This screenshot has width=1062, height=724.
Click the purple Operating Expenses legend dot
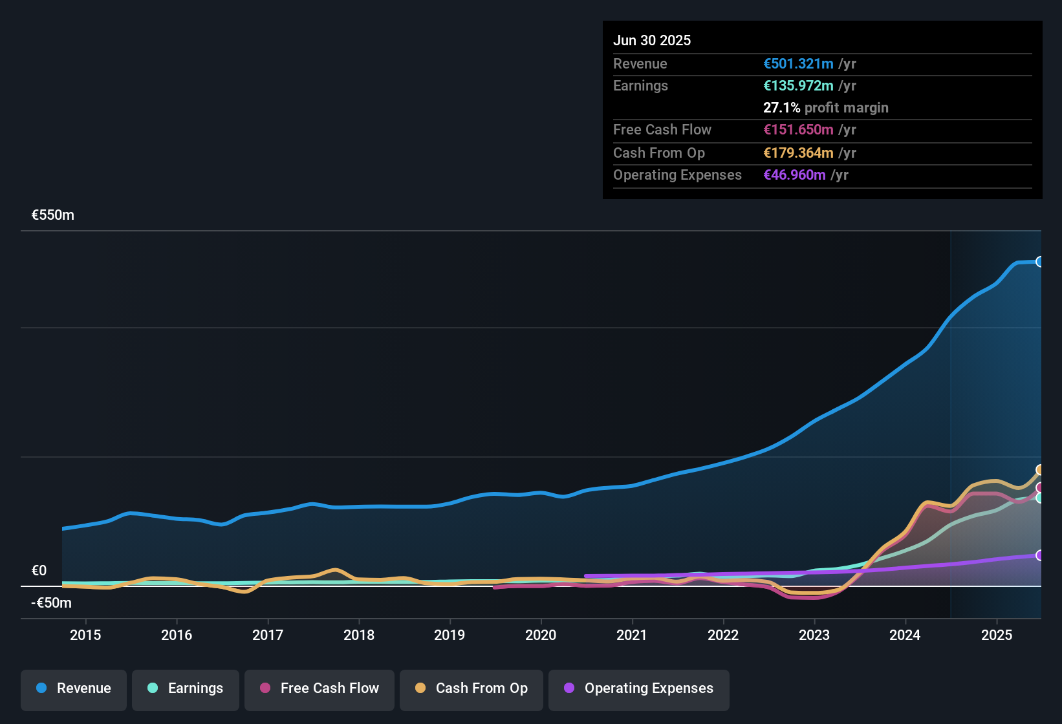click(569, 688)
